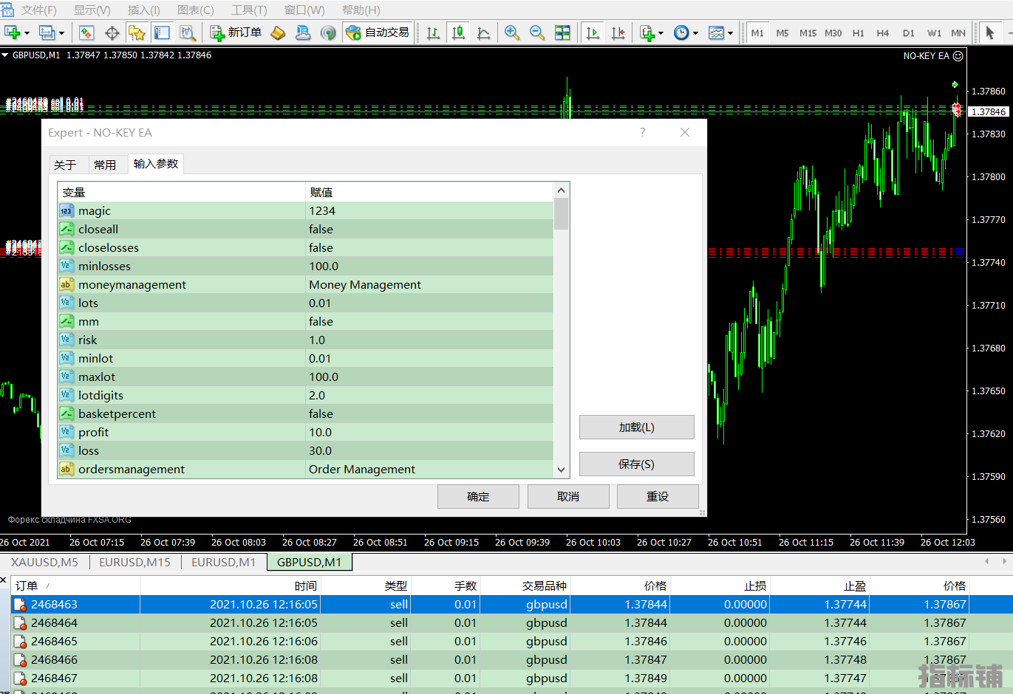
Task: Open the Data Window crosshair icon
Action: pos(112,32)
